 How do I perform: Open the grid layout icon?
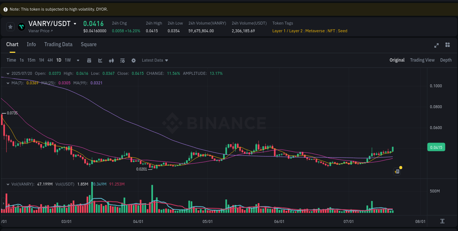447,45
